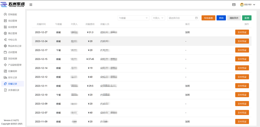The width and height of the screenshot is (260, 127).
Task: Click the Version 2.1.6(77) text
Action: pos(12,120)
